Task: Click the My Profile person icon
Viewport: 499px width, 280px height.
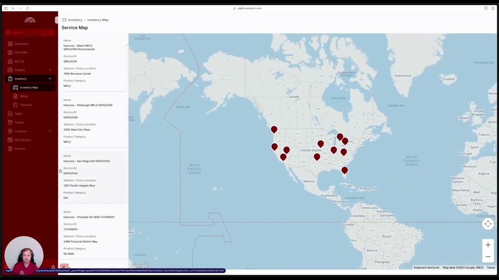Action: (10, 52)
